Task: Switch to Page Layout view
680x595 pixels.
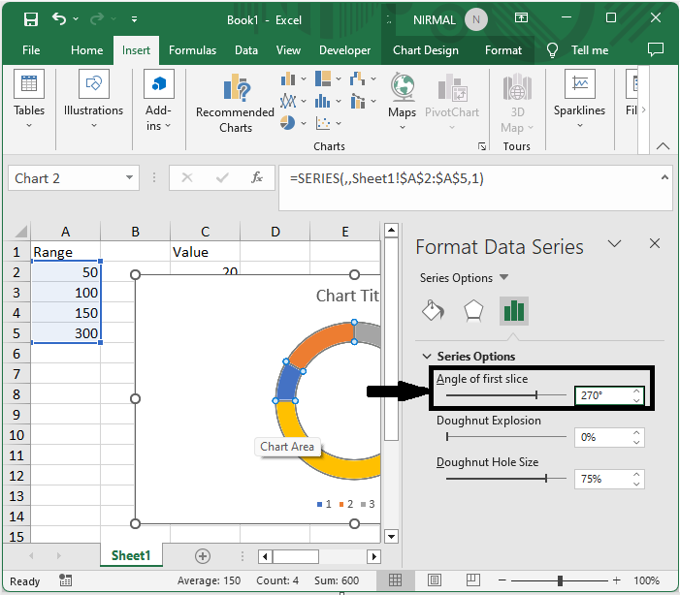Action: [435, 580]
